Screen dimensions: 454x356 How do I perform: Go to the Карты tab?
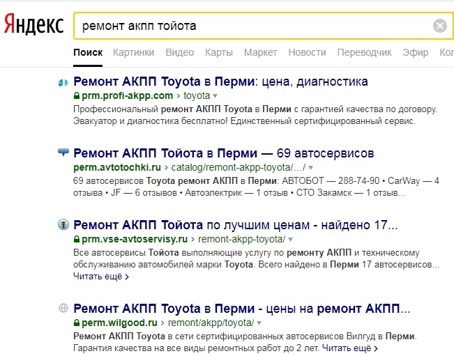219,53
